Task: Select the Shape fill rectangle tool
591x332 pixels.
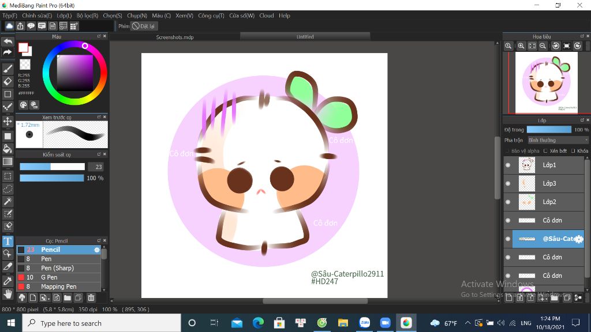Action: click(8, 136)
